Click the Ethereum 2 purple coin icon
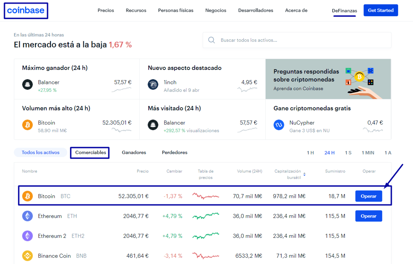The image size is (413, 264). click(x=28, y=236)
